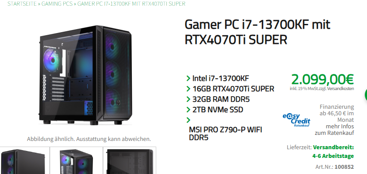Click the chevron beside 32GB RAM DDR5
The height and width of the screenshot is (174, 367).
click(188, 99)
